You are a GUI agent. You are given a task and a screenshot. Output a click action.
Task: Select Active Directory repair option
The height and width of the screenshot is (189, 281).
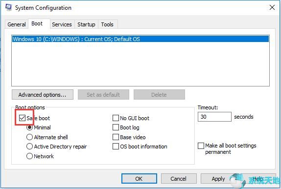coord(29,147)
